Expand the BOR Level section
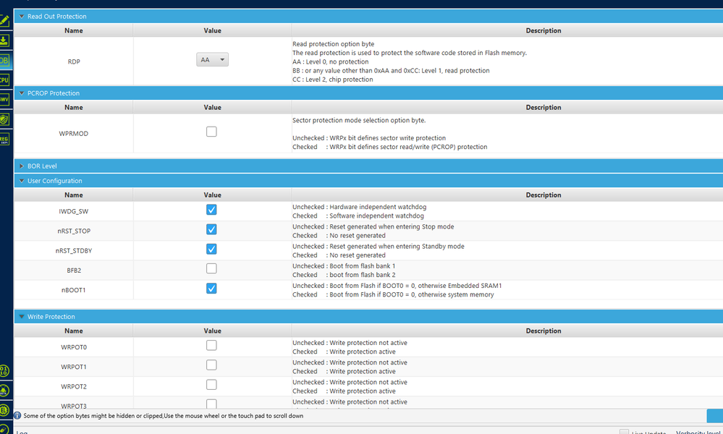723x434 pixels. (x=22, y=166)
